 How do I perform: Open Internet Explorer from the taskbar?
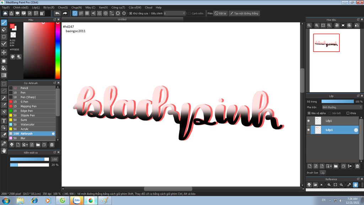(x=34, y=200)
